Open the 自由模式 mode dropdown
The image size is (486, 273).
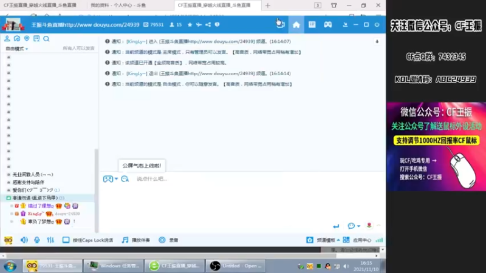coord(17,49)
